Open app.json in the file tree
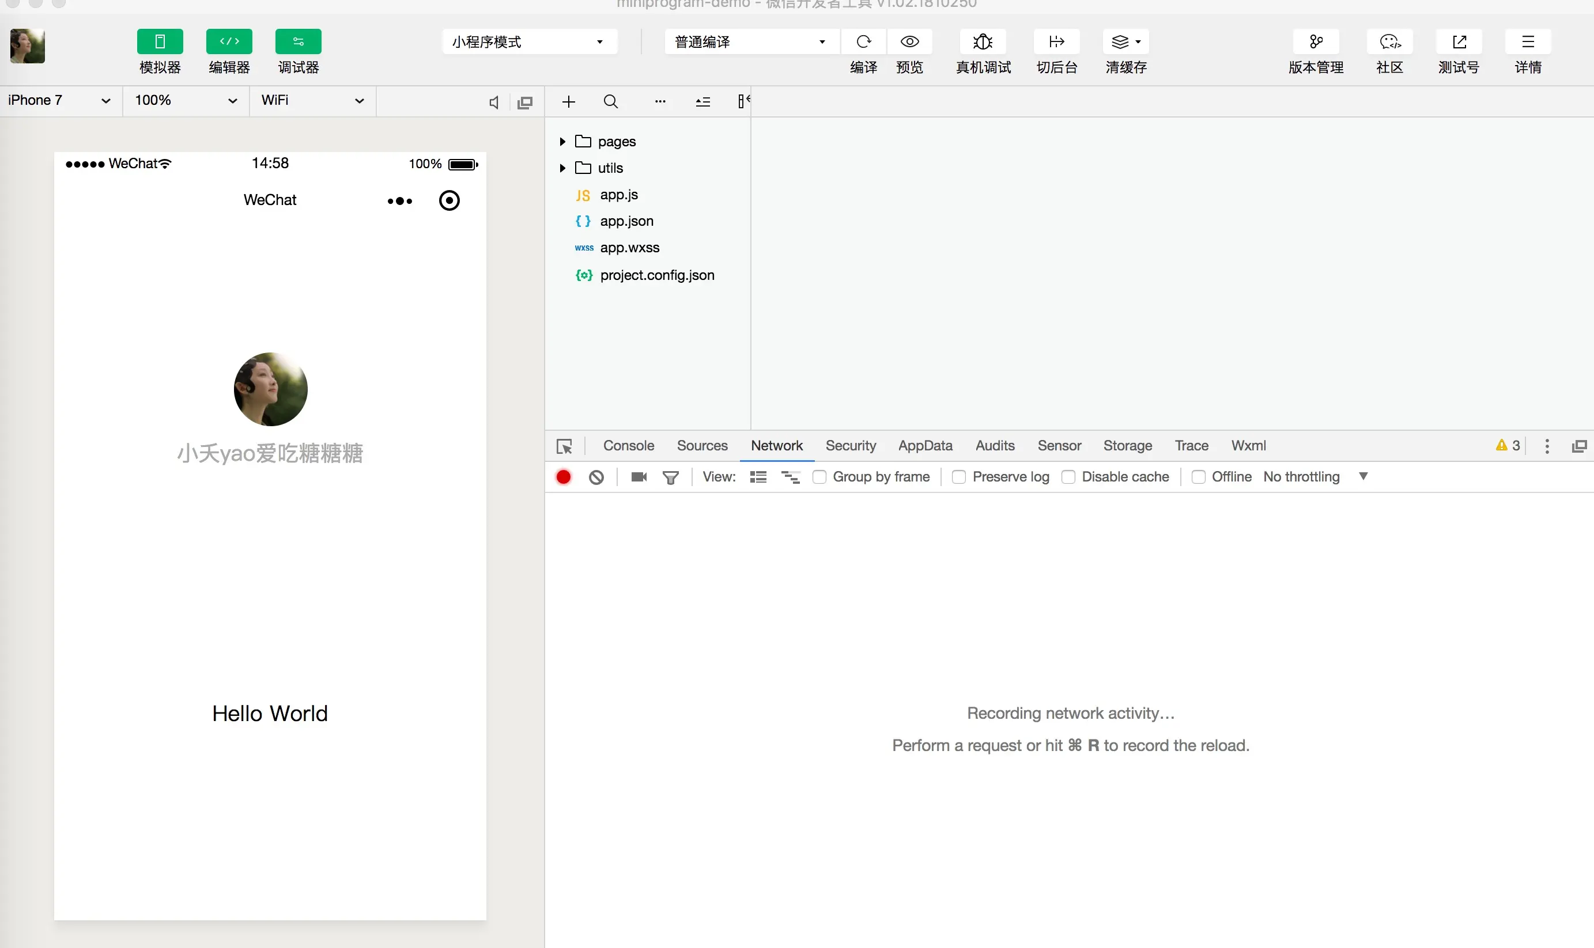Screen dimensions: 1594x948 (626, 221)
